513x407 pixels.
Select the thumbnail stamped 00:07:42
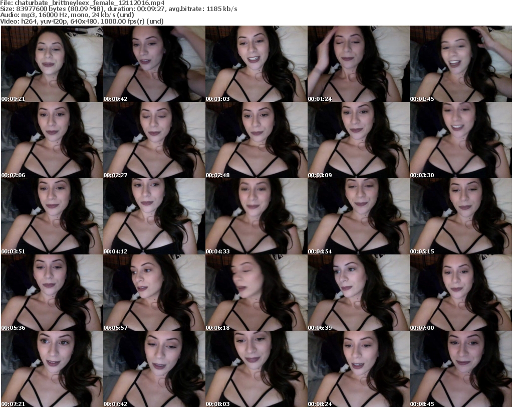[154, 369]
